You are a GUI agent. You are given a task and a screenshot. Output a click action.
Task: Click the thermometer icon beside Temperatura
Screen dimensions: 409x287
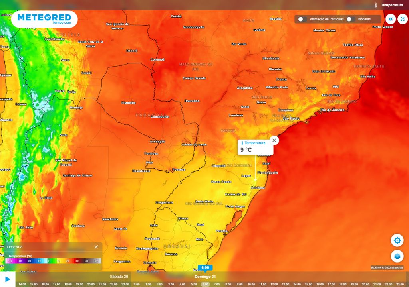tap(376, 6)
